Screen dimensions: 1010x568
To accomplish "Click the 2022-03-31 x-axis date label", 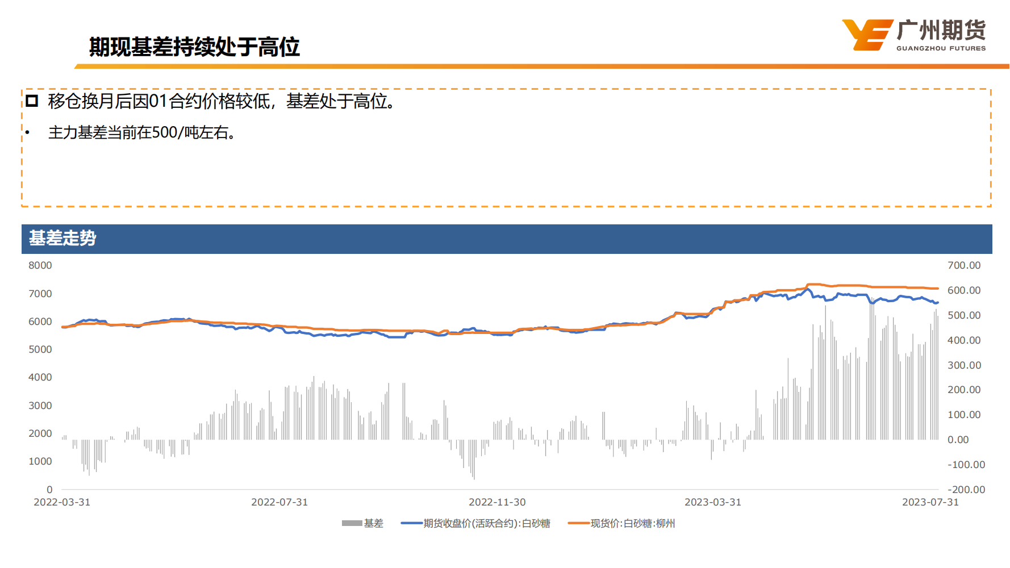I will [62, 502].
